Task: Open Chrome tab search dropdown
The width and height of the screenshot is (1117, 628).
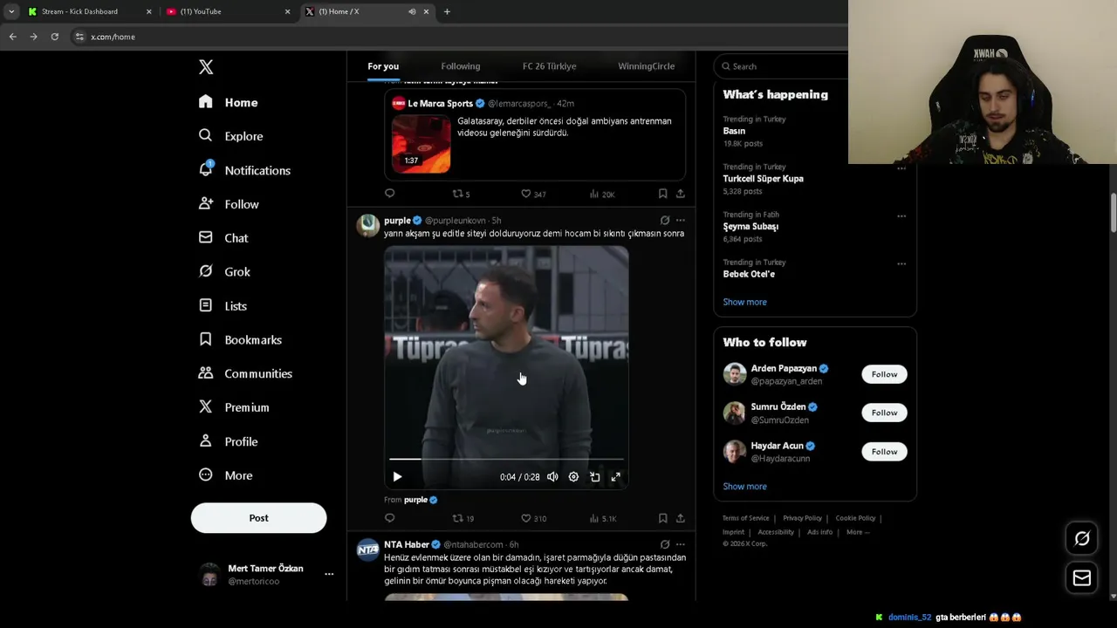Action: pyautogui.click(x=11, y=11)
